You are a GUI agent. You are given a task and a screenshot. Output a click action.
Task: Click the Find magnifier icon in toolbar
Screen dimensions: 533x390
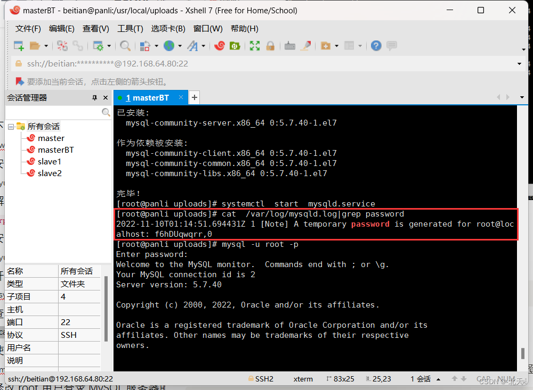pos(125,45)
